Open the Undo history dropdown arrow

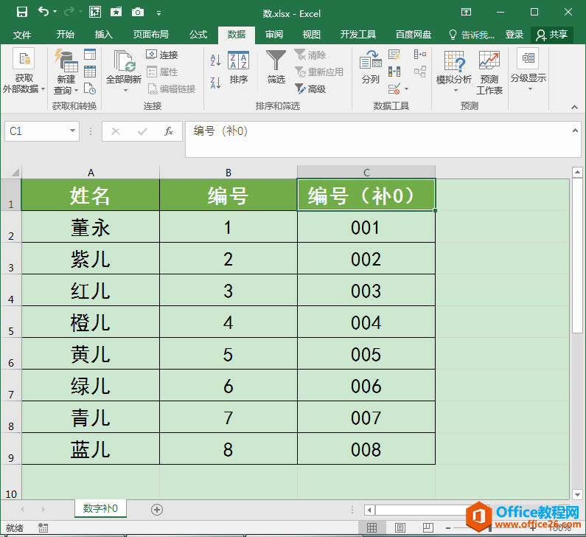(x=55, y=12)
